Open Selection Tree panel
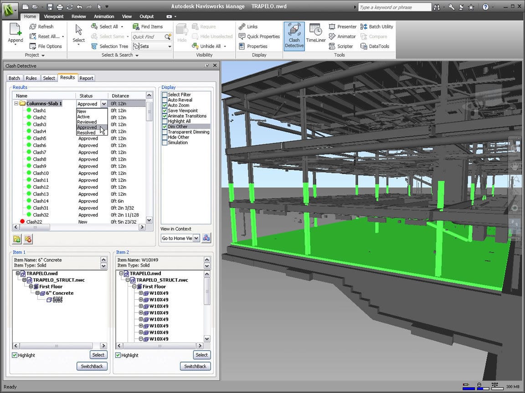The image size is (525, 393). pyautogui.click(x=109, y=46)
